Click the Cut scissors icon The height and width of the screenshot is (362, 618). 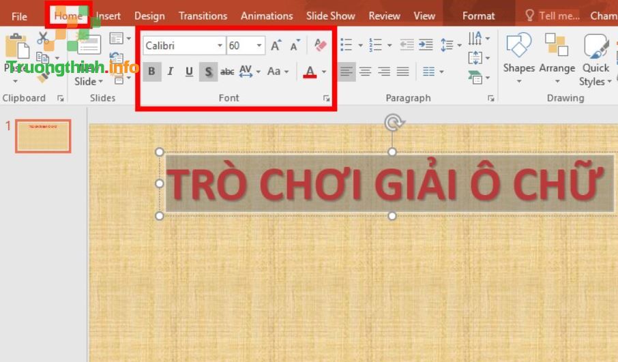pyautogui.click(x=42, y=38)
